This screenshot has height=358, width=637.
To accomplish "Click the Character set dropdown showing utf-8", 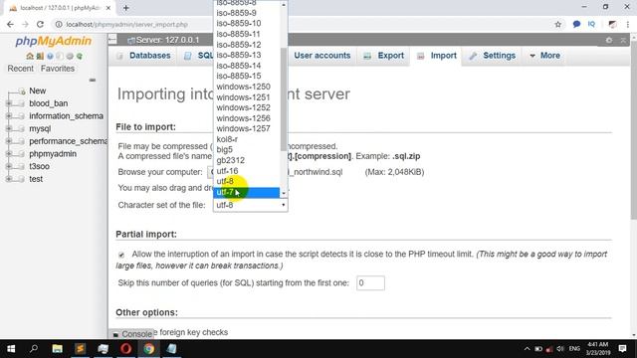I will coord(250,205).
